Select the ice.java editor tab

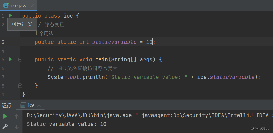click(18, 6)
